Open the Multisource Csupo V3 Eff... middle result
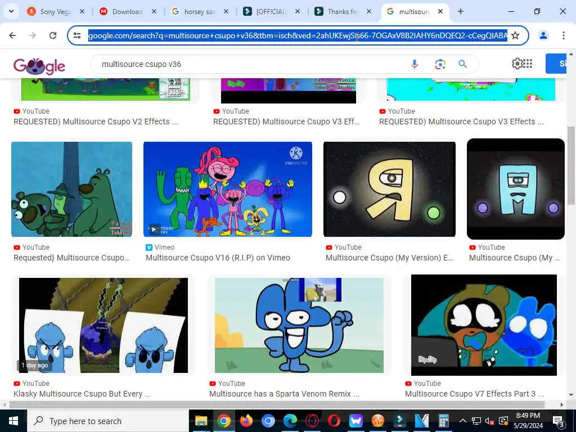The width and height of the screenshot is (576, 432). pyautogui.click(x=286, y=121)
